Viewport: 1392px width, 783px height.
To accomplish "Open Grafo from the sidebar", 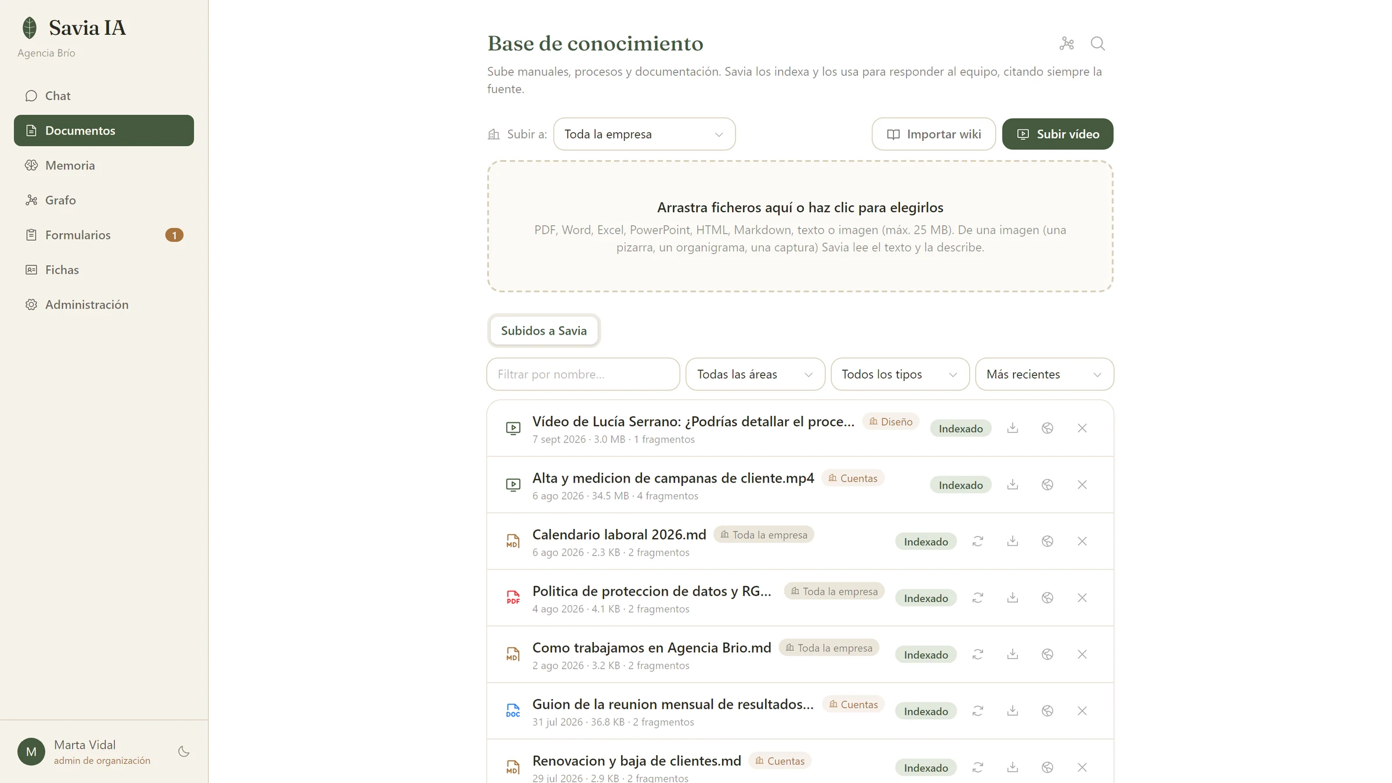I will pos(104,200).
